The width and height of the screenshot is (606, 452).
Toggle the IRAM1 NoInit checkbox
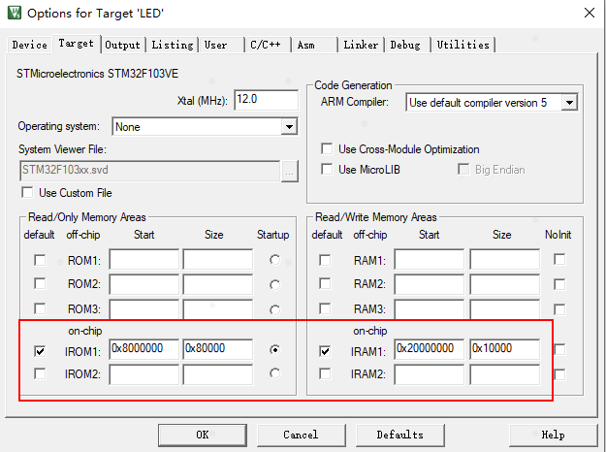coord(559,349)
